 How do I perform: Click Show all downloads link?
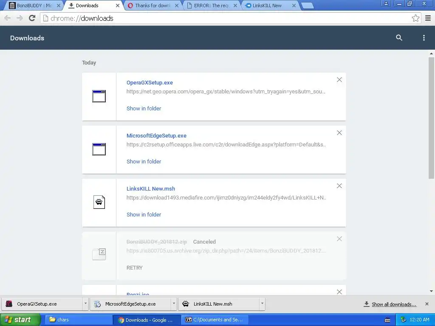point(394,304)
